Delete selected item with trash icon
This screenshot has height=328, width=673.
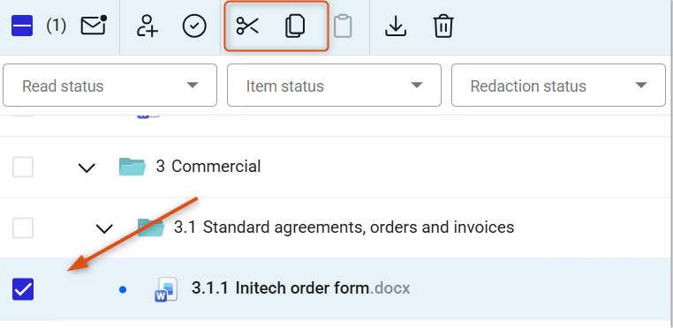(443, 26)
